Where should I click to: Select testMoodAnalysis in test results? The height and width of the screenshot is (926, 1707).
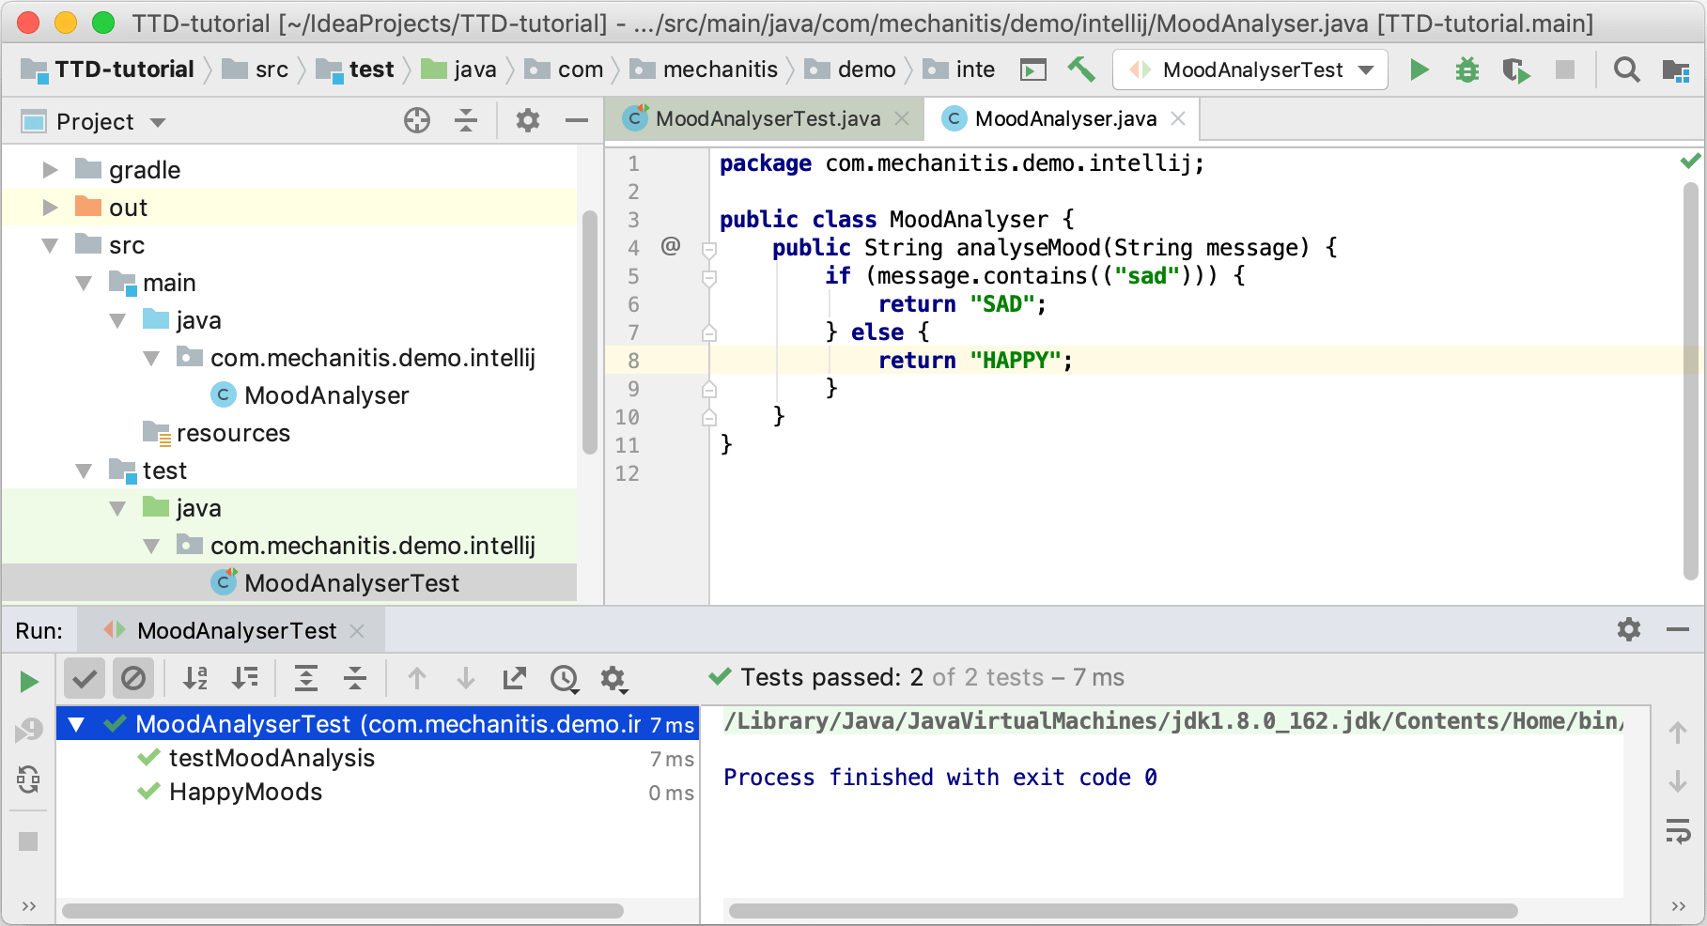coord(272,758)
